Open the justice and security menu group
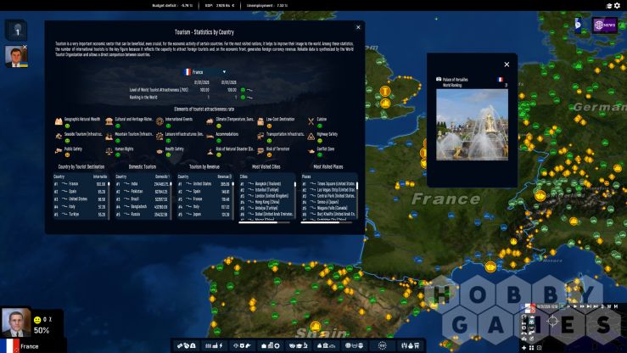Viewport: 627px width, 353px height. click(242, 345)
